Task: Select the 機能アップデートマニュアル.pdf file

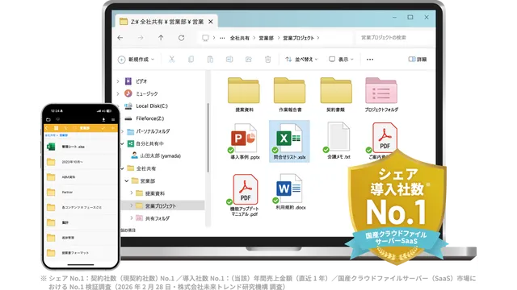Action: pyautogui.click(x=245, y=195)
